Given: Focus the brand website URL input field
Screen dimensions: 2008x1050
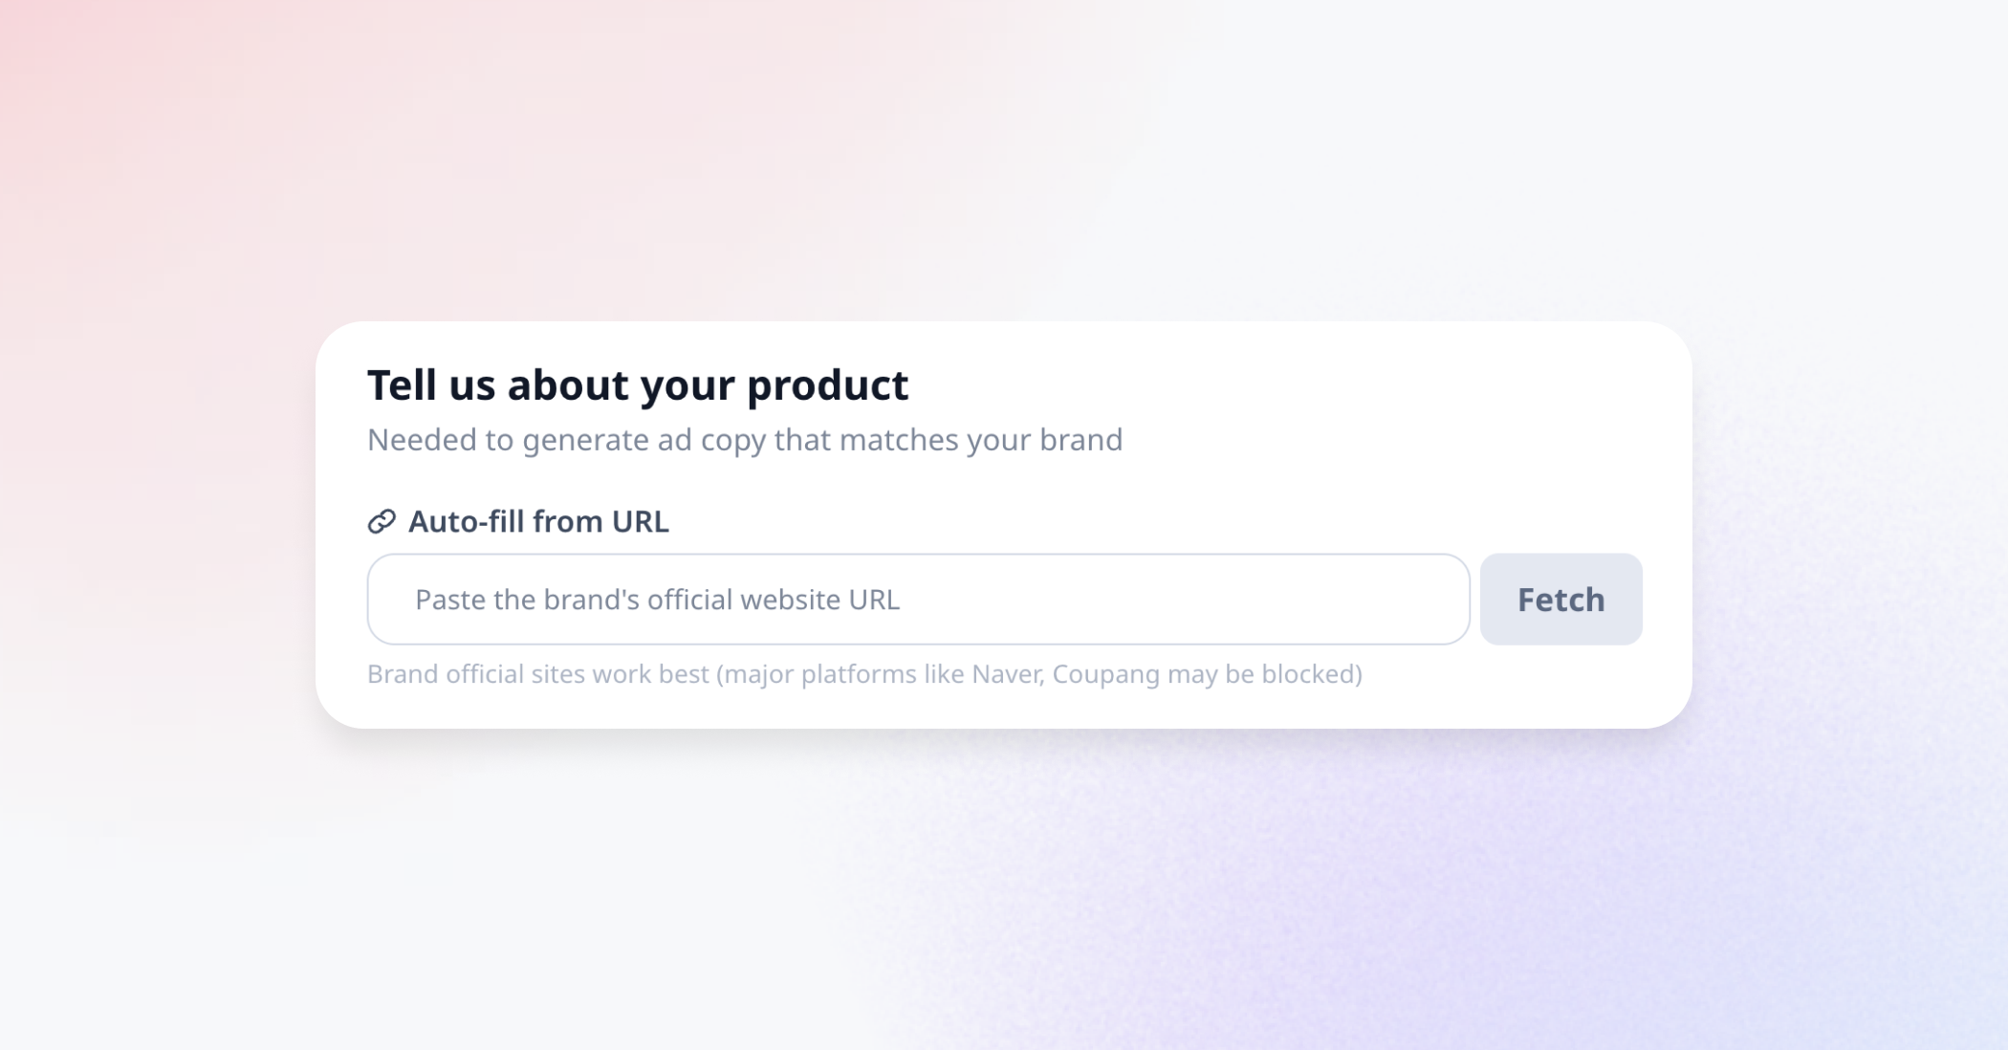Looking at the screenshot, I should pyautogui.click(x=918, y=600).
